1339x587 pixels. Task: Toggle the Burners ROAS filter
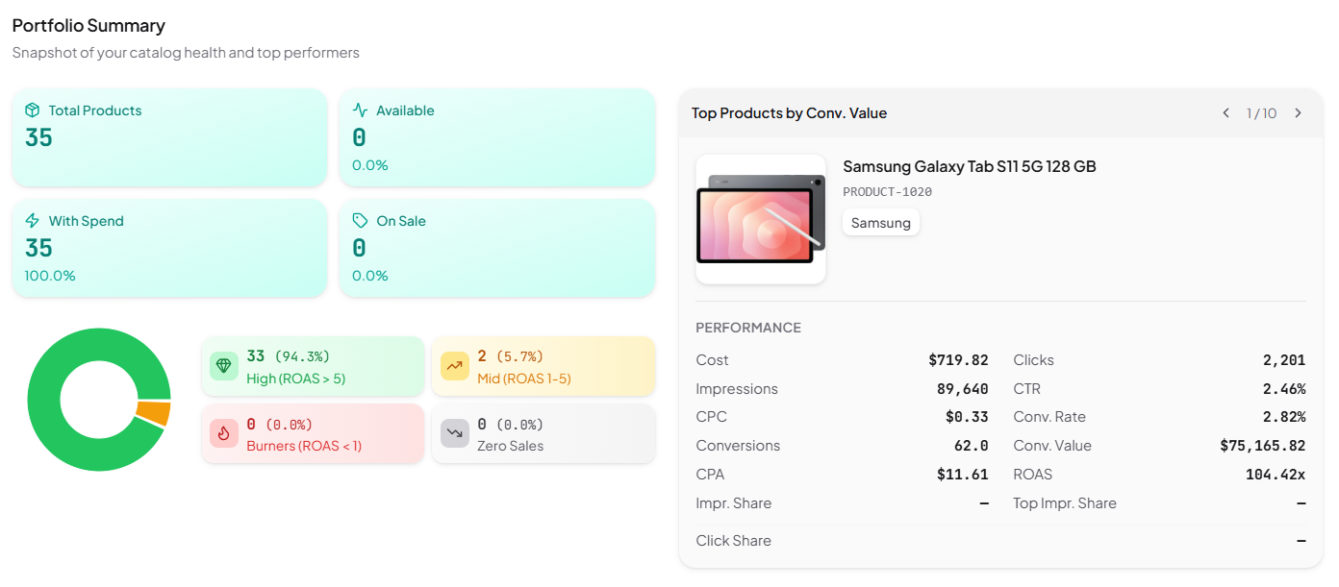tap(313, 432)
